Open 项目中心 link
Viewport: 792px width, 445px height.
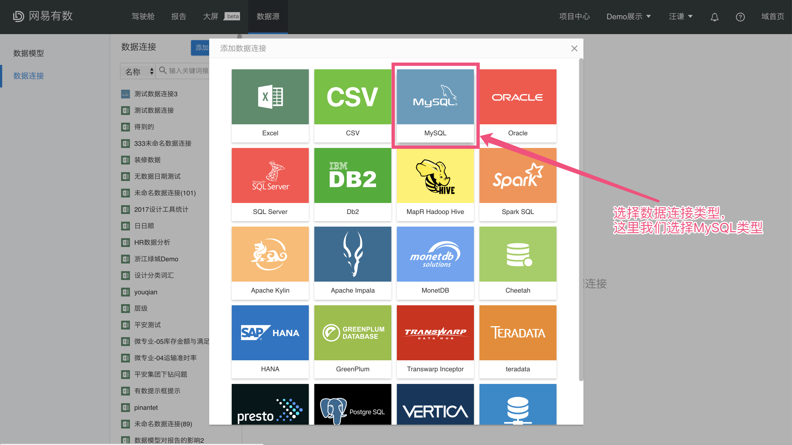(x=574, y=17)
